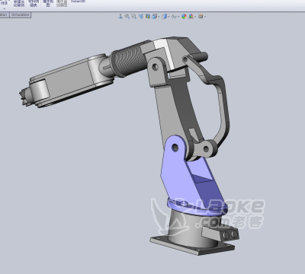The width and height of the screenshot is (305, 274).
Task: Switch to the Simulation tab
Action: coord(21,14)
